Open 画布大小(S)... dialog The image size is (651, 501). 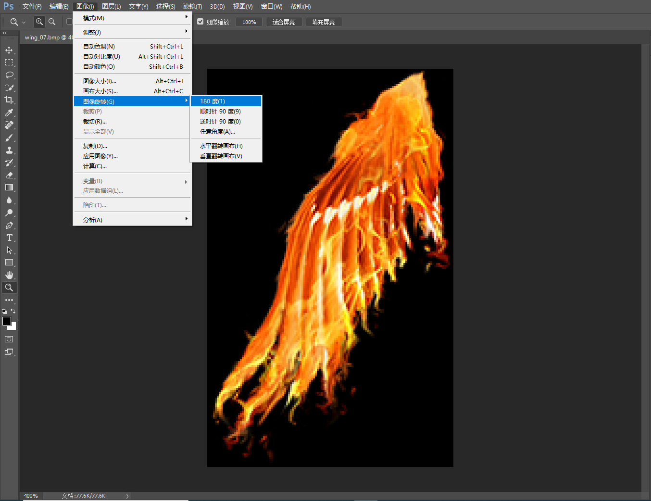click(x=132, y=91)
